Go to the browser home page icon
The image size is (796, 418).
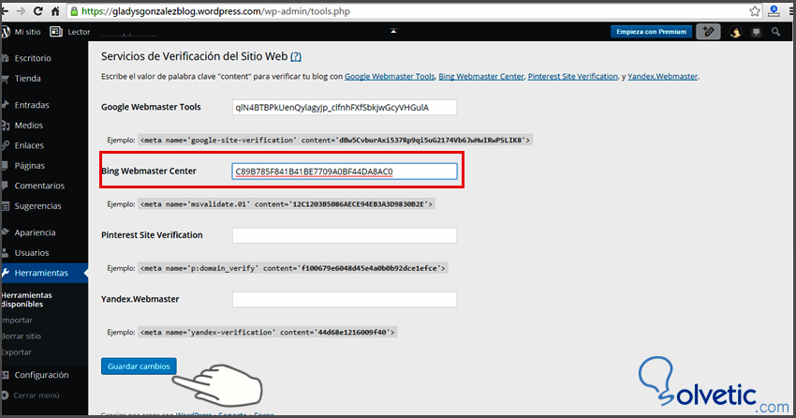tap(55, 10)
